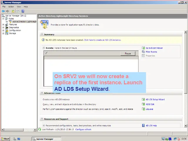This screenshot has height=141, width=188.
Task: Collapse the Resources and Support section
Action: 42,119
